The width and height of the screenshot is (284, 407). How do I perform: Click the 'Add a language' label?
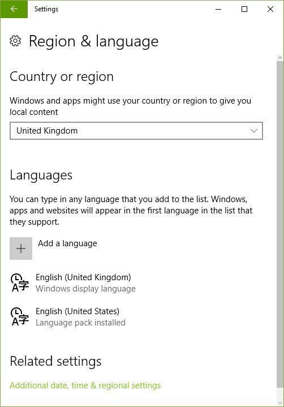tap(67, 243)
